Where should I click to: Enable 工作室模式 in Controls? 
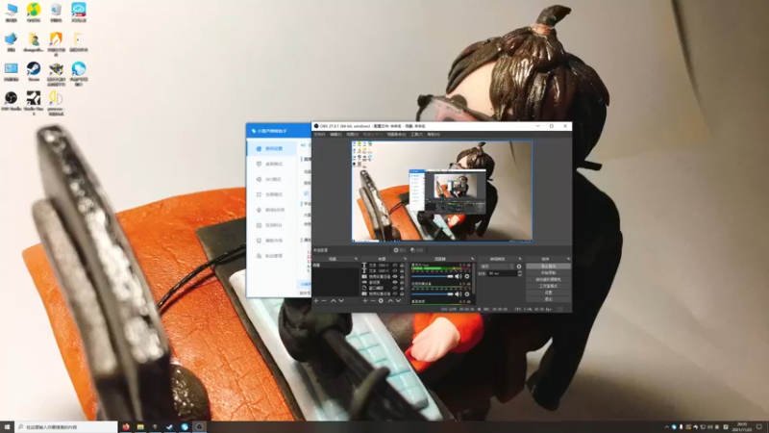pyautogui.click(x=548, y=286)
